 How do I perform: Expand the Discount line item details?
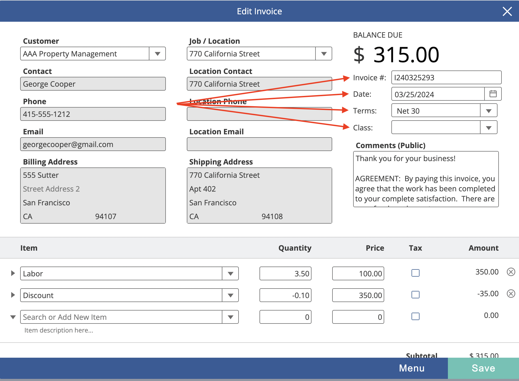12,295
